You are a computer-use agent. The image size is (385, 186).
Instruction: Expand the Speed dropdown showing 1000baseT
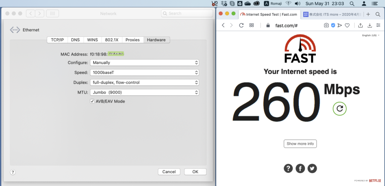pos(144,73)
